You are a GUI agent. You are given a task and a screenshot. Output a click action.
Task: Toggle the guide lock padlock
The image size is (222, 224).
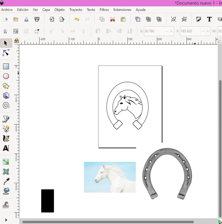[17, 41]
